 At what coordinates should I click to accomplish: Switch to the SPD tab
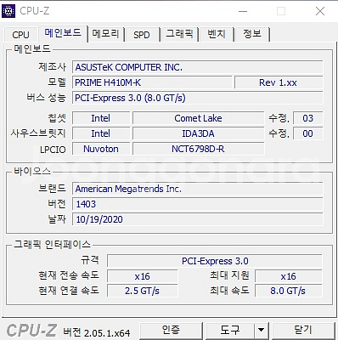142,35
